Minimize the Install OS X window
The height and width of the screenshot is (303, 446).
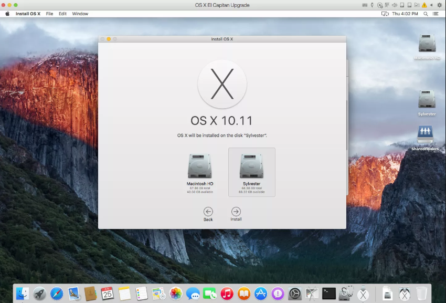click(x=109, y=39)
